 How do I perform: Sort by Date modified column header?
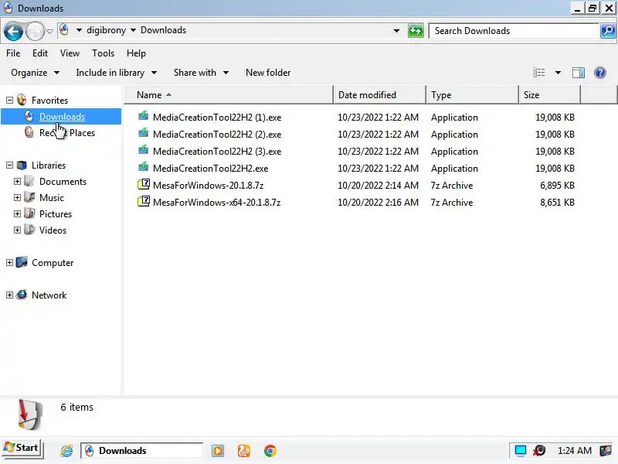pyautogui.click(x=379, y=95)
